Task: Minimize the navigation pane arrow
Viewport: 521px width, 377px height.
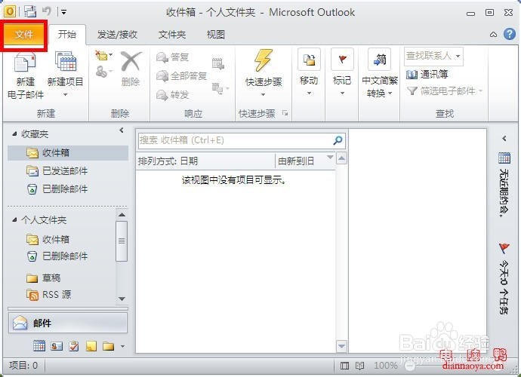Action: 122,130
